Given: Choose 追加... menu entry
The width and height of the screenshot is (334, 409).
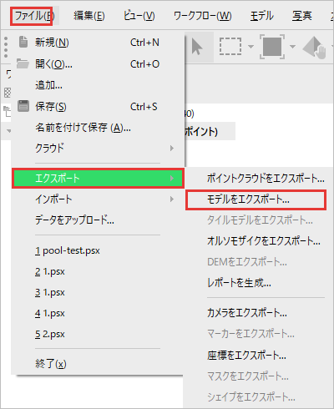Looking at the screenshot, I should tap(98, 85).
